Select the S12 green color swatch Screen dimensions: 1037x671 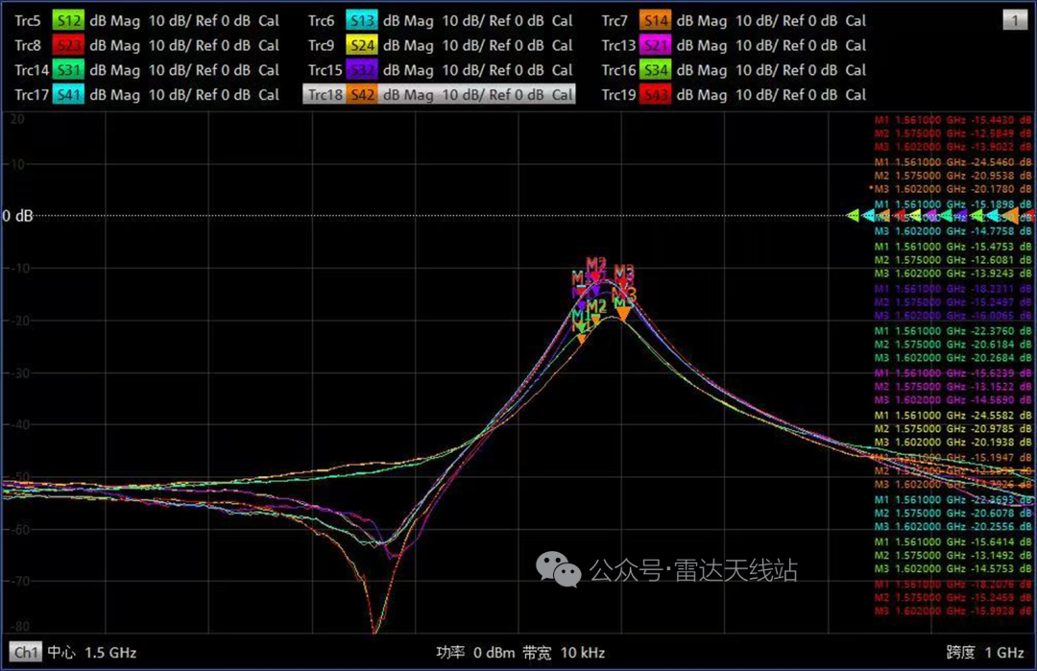click(x=68, y=21)
